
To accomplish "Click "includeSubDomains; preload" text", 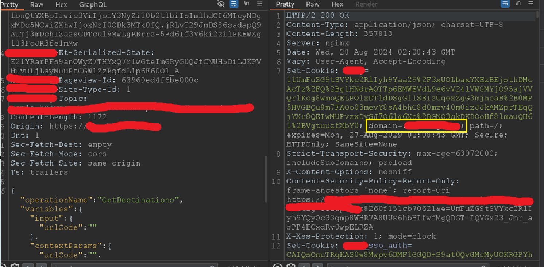I will [x=349, y=163].
